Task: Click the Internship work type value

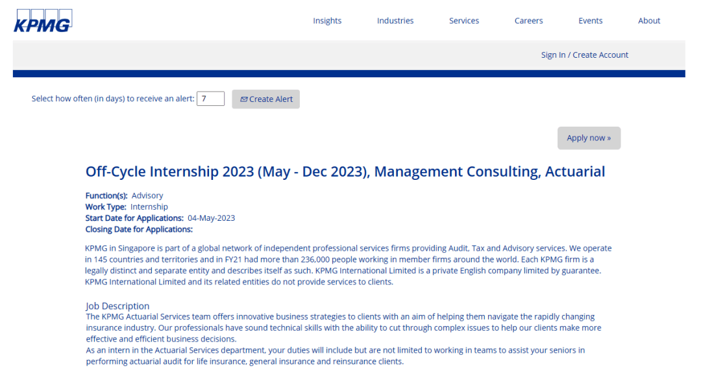Action: coord(149,207)
